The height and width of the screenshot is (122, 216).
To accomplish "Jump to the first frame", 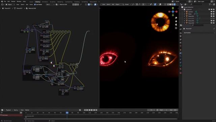I will pos(85,110).
